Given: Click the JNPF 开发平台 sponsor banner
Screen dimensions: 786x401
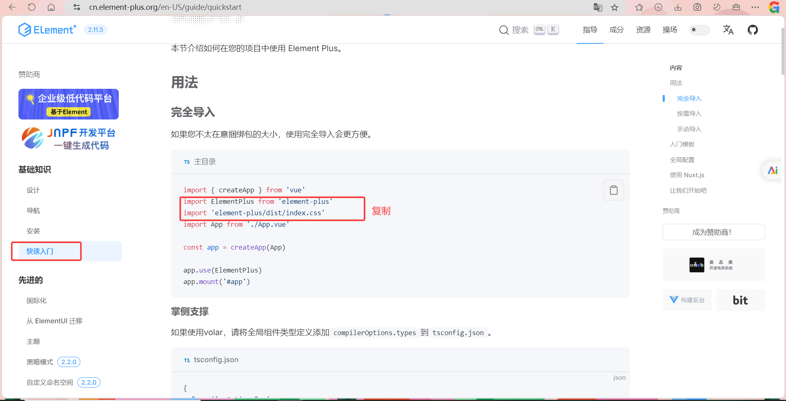Looking at the screenshot, I should pos(68,138).
